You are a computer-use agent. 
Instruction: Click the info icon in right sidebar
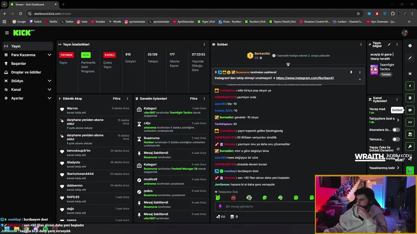coord(410,46)
